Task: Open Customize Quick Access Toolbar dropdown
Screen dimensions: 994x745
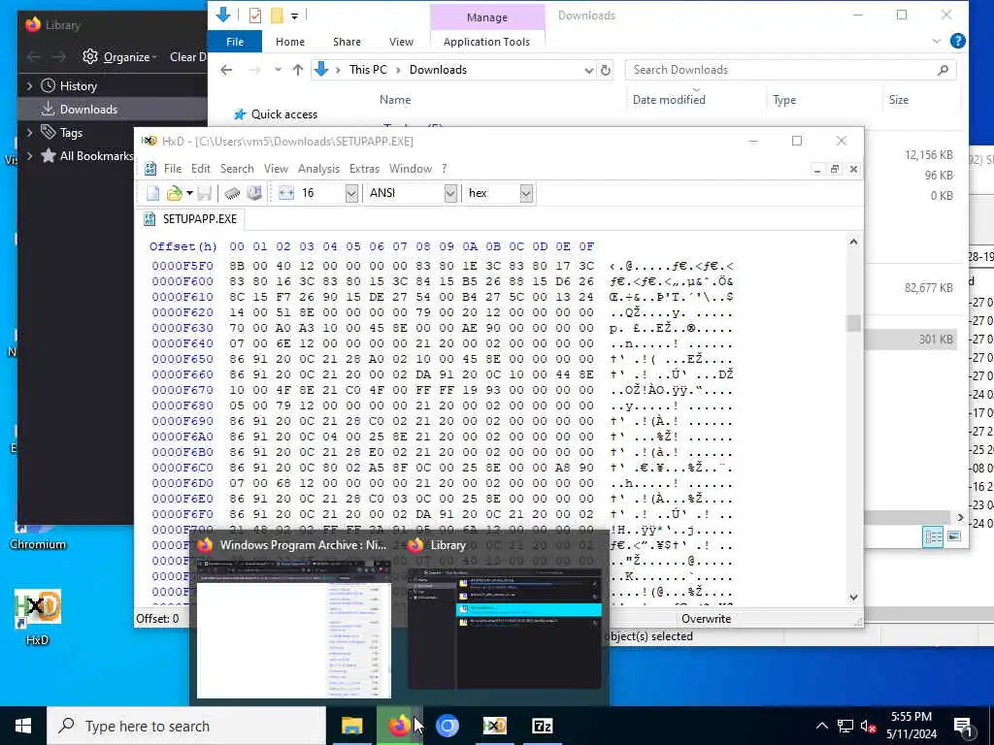Action: [x=294, y=16]
